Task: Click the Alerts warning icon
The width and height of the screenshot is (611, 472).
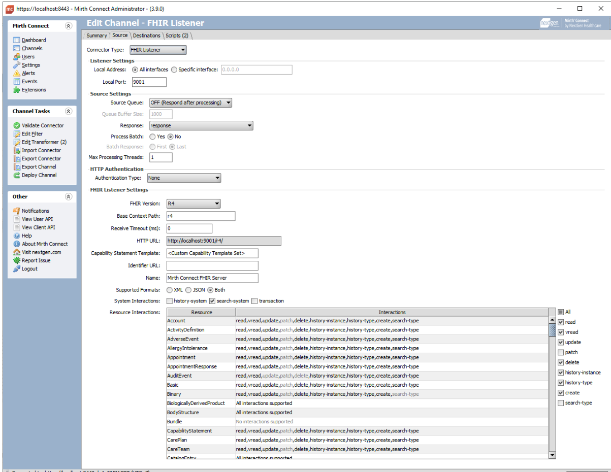Action: (x=17, y=73)
